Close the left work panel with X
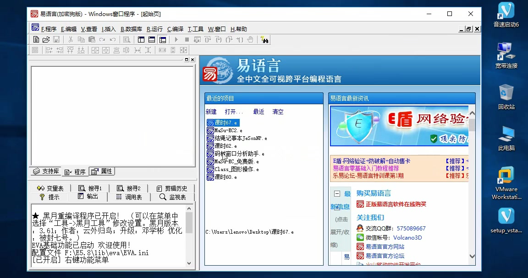 coord(192,60)
